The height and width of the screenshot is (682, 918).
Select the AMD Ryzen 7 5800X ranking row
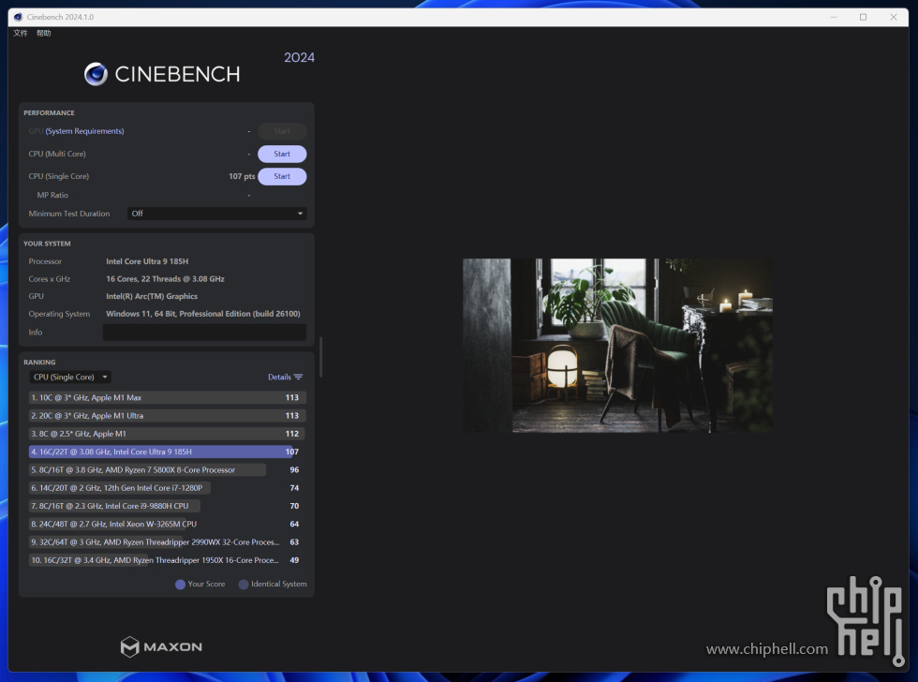168,470
